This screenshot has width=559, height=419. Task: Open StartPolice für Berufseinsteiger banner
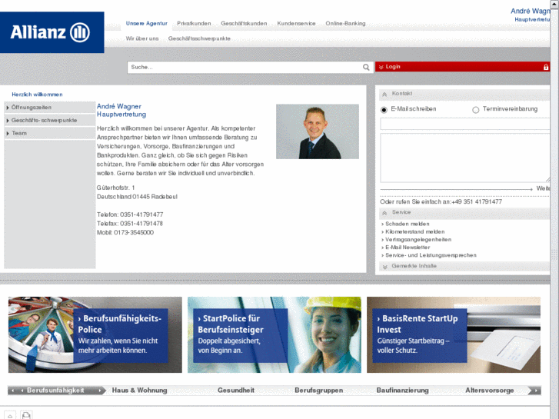click(275, 335)
